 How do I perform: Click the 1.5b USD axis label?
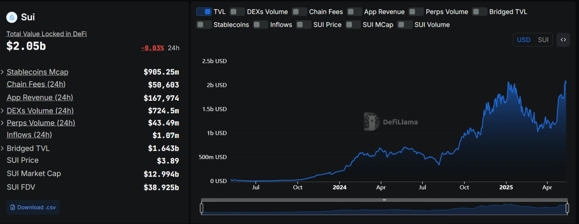pyautogui.click(x=214, y=109)
